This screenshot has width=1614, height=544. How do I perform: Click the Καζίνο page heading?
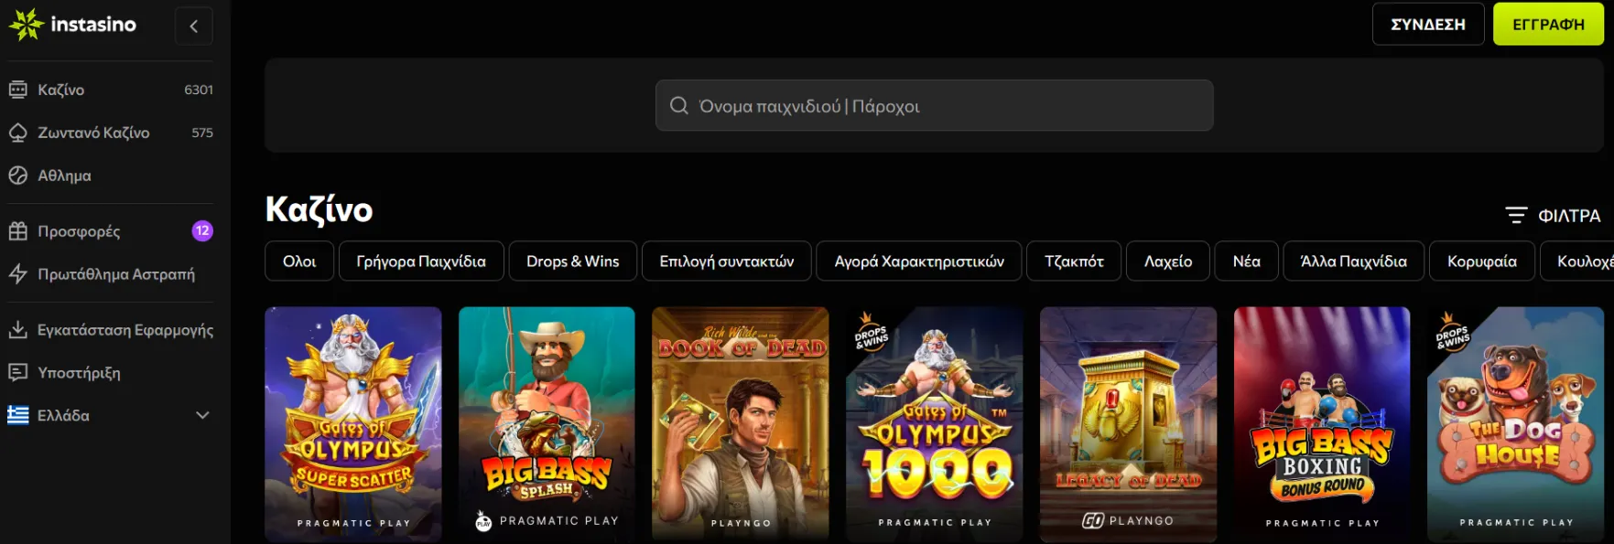(320, 210)
